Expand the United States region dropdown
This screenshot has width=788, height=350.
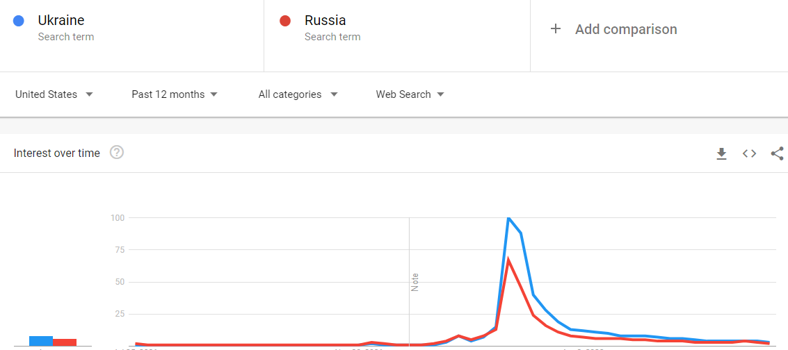pos(54,94)
